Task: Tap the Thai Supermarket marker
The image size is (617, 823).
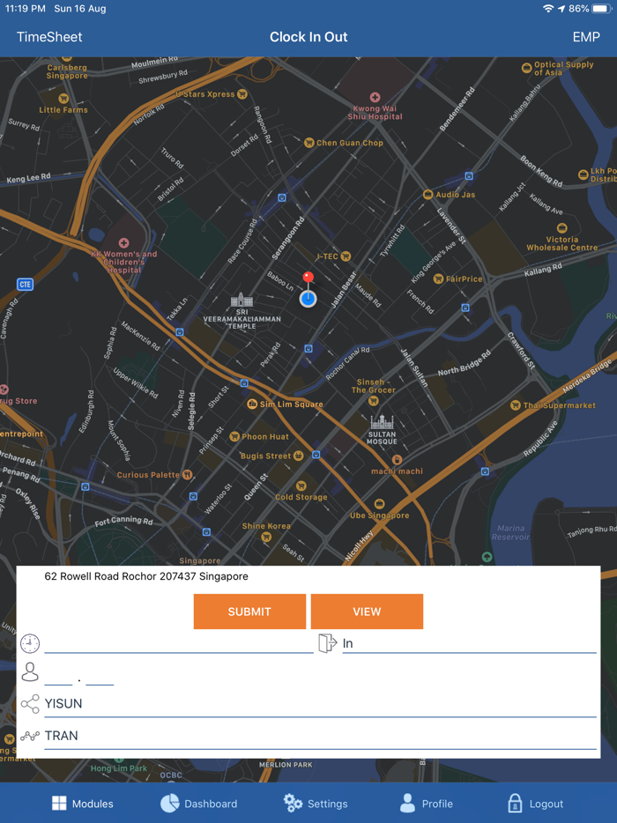Action: point(515,404)
